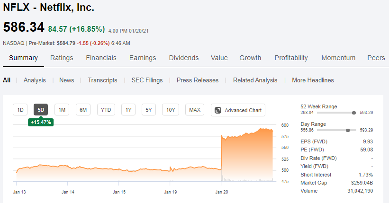Click the NFLX - Netflix, Inc. title

pos(49,7)
